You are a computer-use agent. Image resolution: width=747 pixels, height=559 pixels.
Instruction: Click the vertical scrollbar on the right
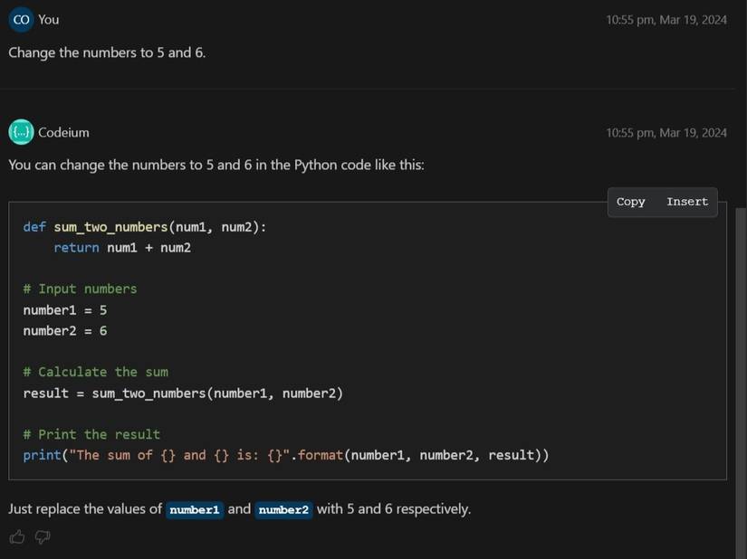pos(741,362)
